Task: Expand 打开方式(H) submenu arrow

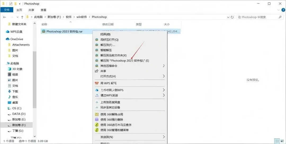Action: pos(164,76)
